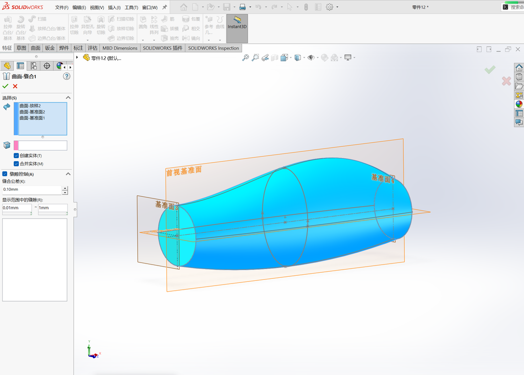Open the PropertyManager tab icon

click(x=20, y=66)
